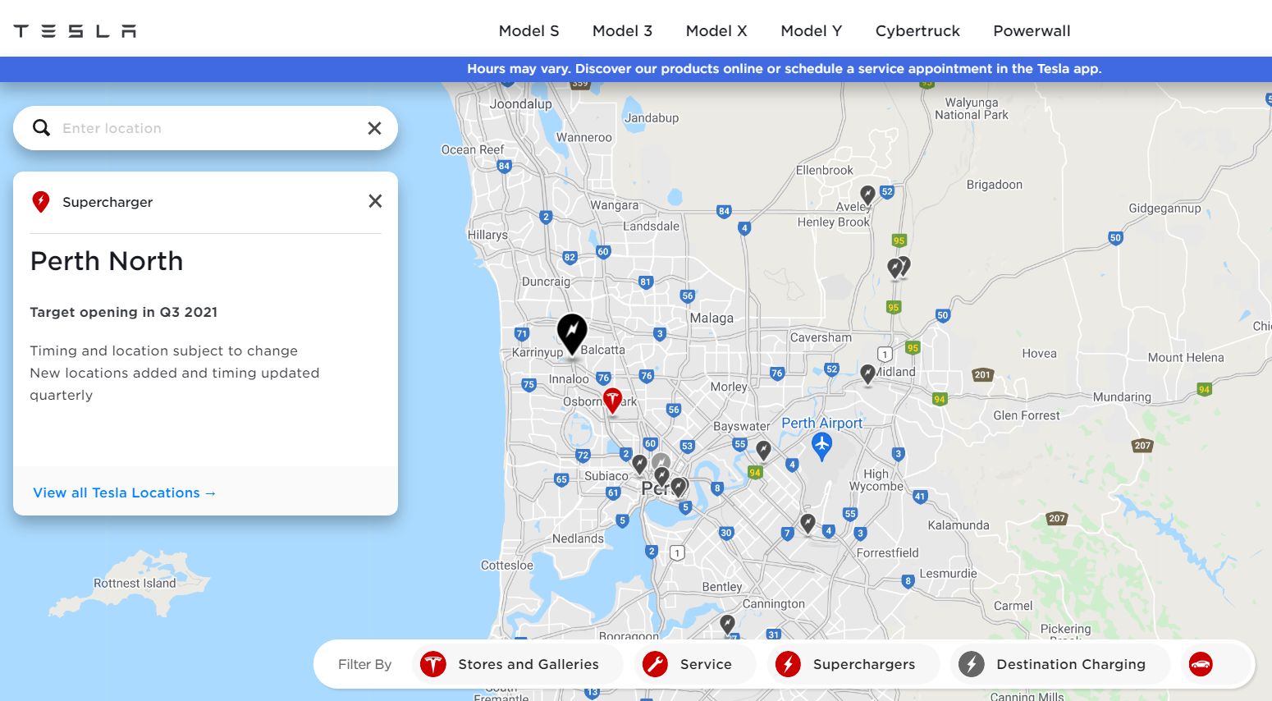Click the Perth Airport map label
1272x701 pixels.
pyautogui.click(x=821, y=423)
